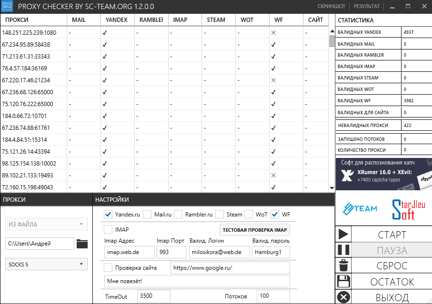Click НЕВАЛИДНЫХ ПРОКСИ value 422
The height and width of the screenshot is (304, 432).
(x=408, y=126)
